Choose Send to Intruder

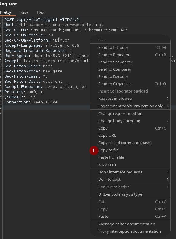point(130,47)
